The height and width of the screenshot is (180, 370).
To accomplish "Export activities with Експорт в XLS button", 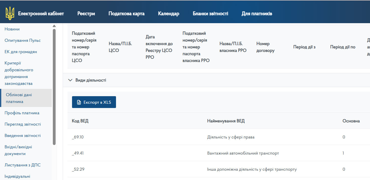I will click(94, 102).
